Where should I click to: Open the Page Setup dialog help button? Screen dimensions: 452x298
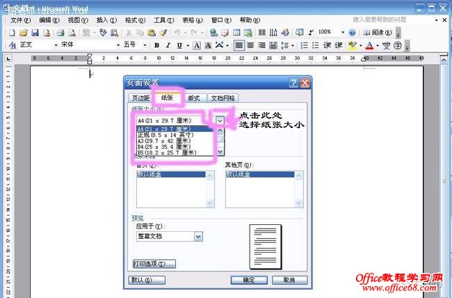(x=294, y=83)
